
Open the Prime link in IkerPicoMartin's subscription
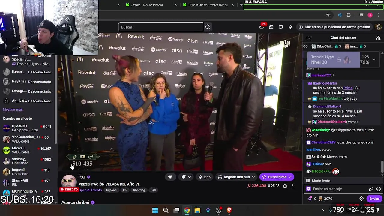click(348, 88)
